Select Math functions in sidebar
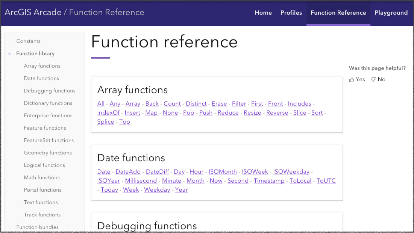The image size is (414, 233). pyautogui.click(x=42, y=178)
